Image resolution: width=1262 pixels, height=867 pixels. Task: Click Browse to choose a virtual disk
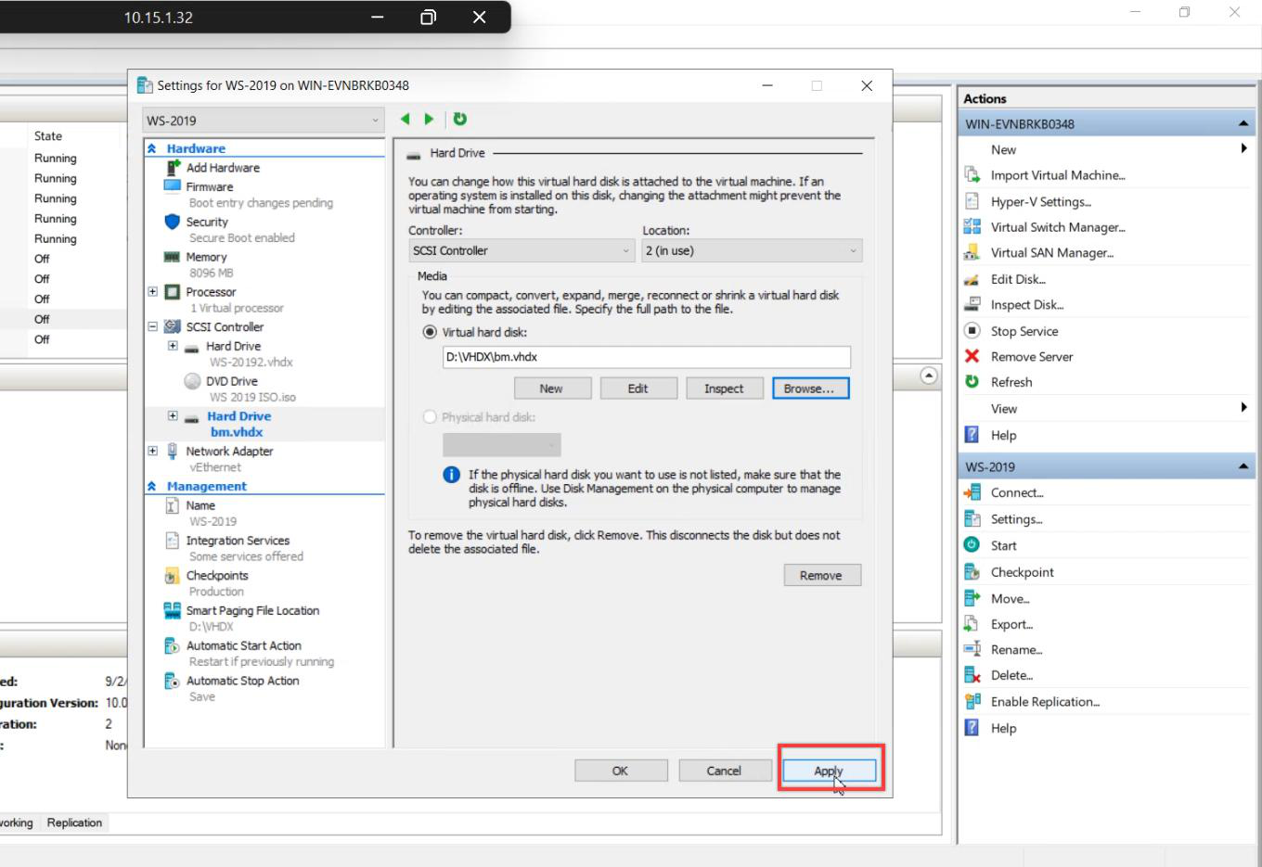810,389
